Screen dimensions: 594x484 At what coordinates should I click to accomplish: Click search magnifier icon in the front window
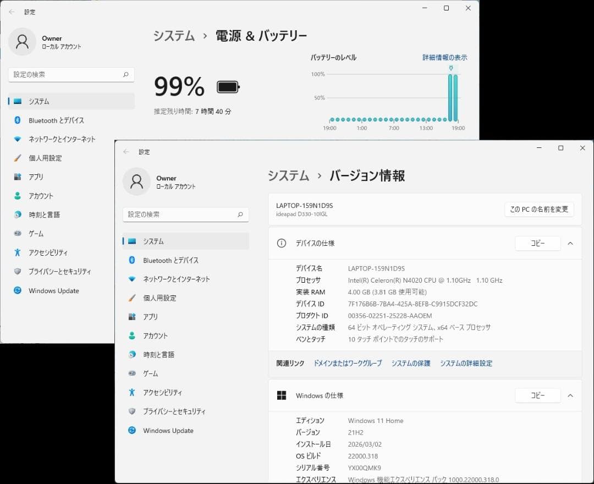coord(240,215)
